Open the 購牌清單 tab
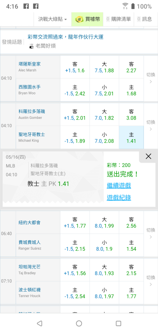The height and width of the screenshot is (334, 158). point(119,19)
